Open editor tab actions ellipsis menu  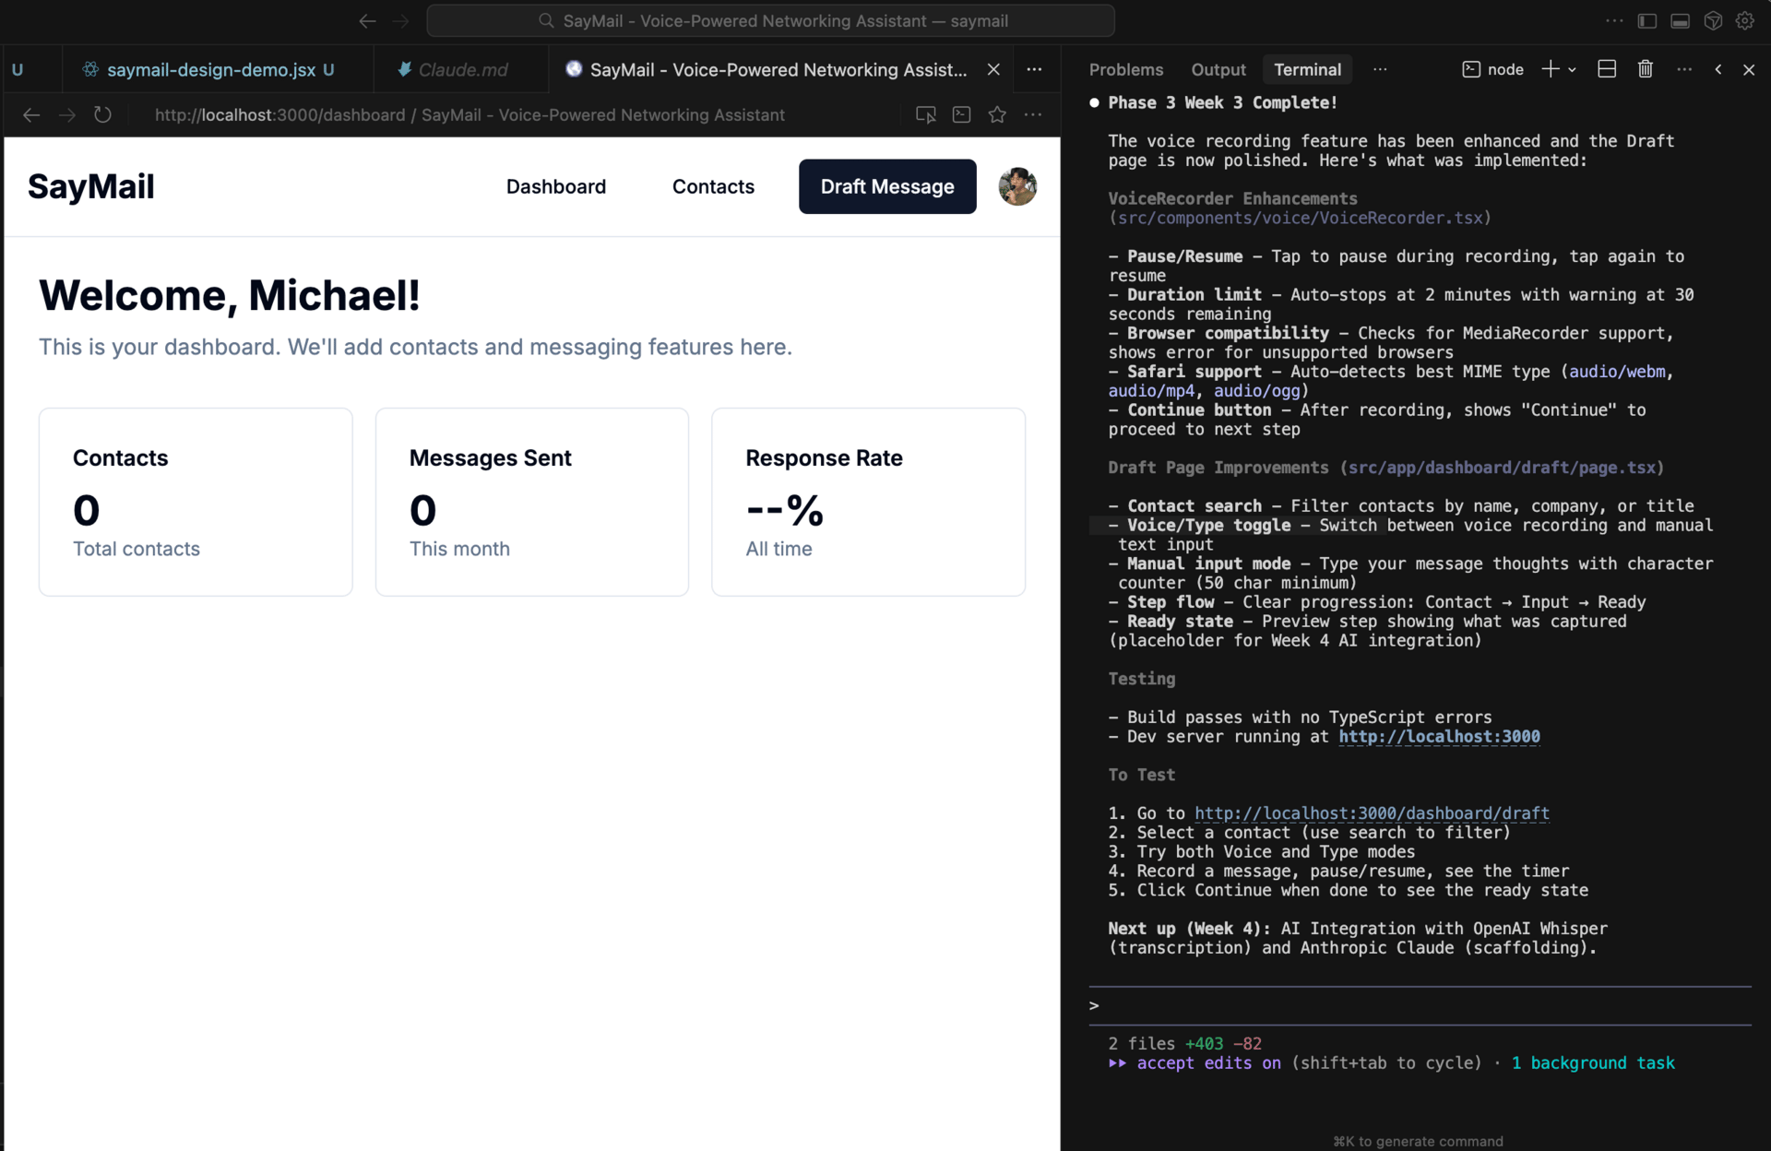point(1034,69)
